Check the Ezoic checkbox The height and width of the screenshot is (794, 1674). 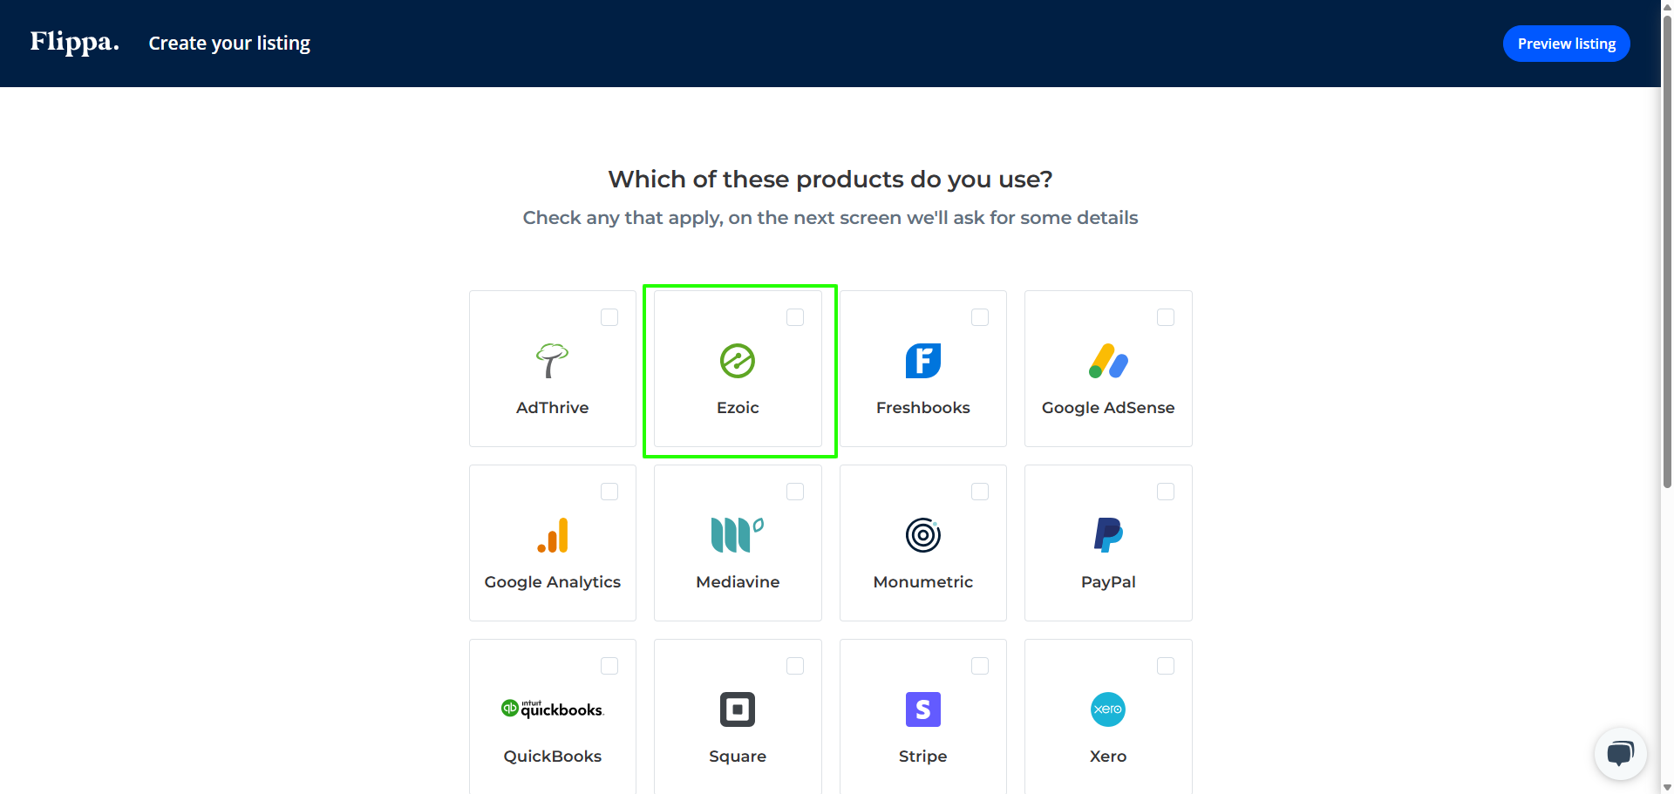tap(795, 317)
